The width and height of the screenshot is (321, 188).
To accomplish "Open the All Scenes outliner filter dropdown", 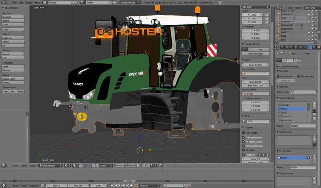I will (312, 8).
